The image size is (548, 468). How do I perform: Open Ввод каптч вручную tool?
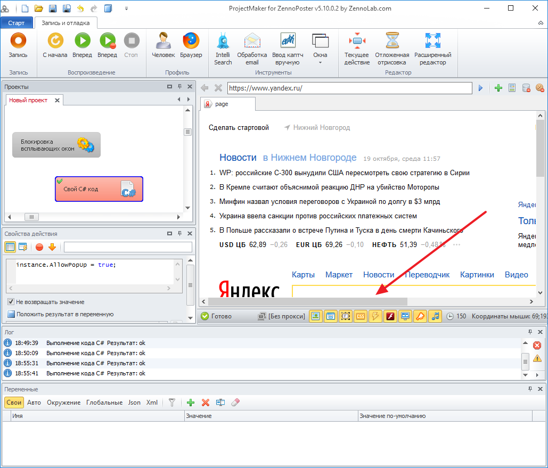[288, 48]
